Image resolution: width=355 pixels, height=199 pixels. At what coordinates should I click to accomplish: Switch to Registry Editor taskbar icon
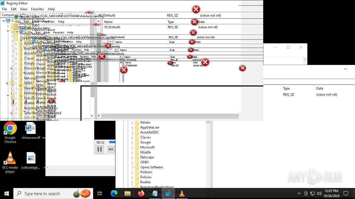pos(168,193)
